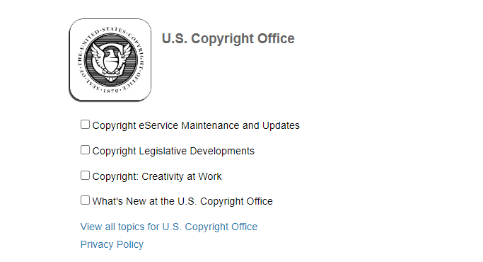Click the 'Copyright Legislative Developments' label text

click(x=173, y=151)
